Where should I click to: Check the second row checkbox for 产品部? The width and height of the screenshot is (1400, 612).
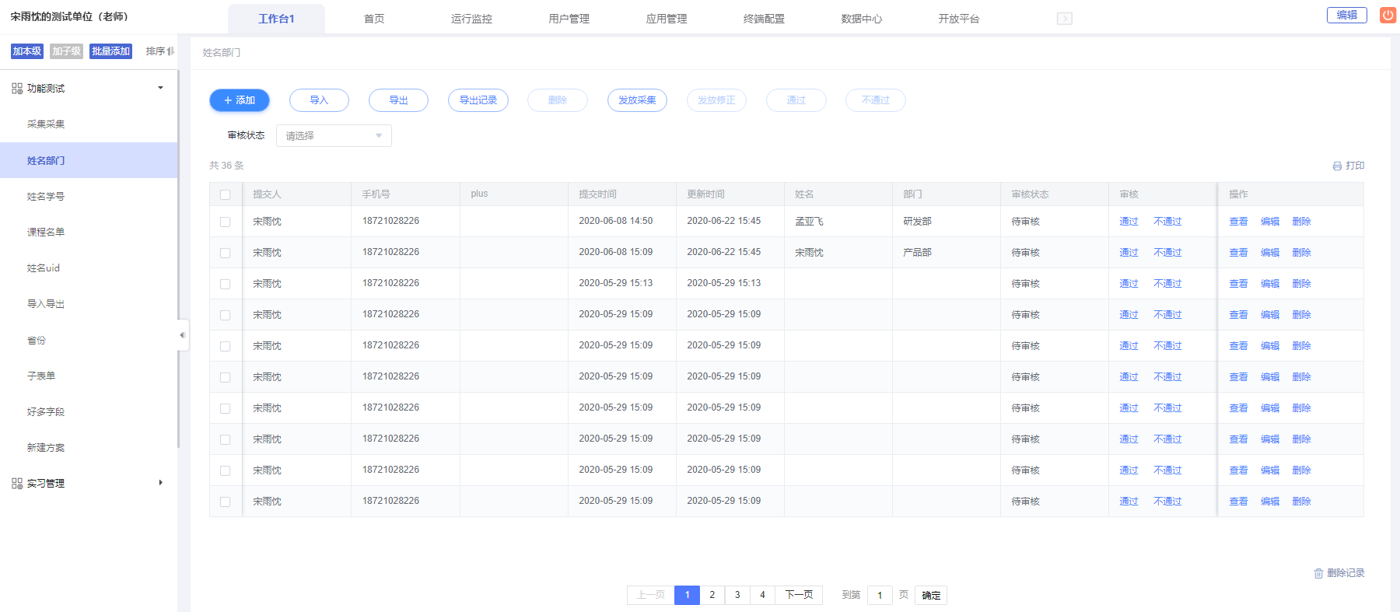point(226,253)
